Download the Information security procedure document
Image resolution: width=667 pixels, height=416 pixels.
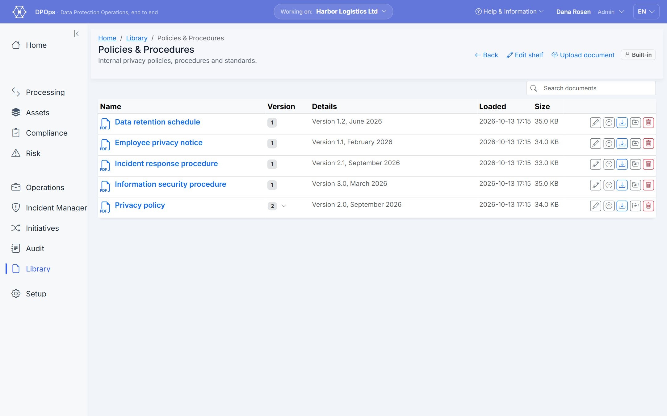point(622,185)
